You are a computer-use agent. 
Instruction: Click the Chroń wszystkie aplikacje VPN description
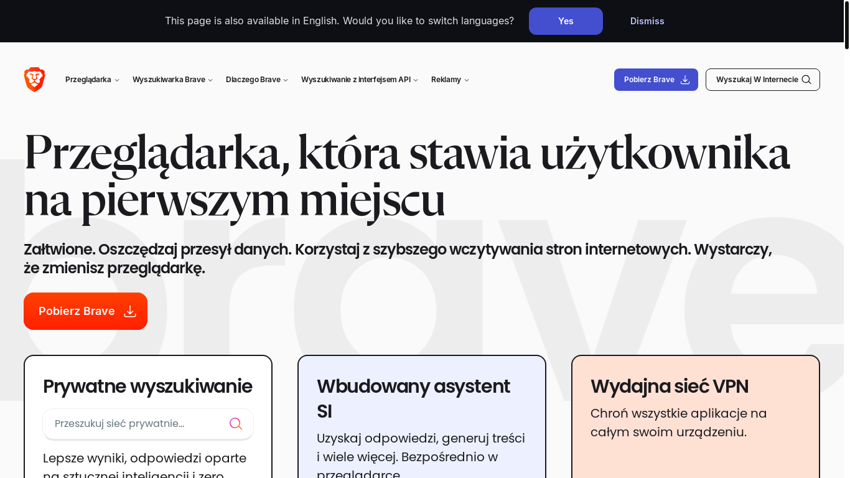pyautogui.click(x=678, y=423)
